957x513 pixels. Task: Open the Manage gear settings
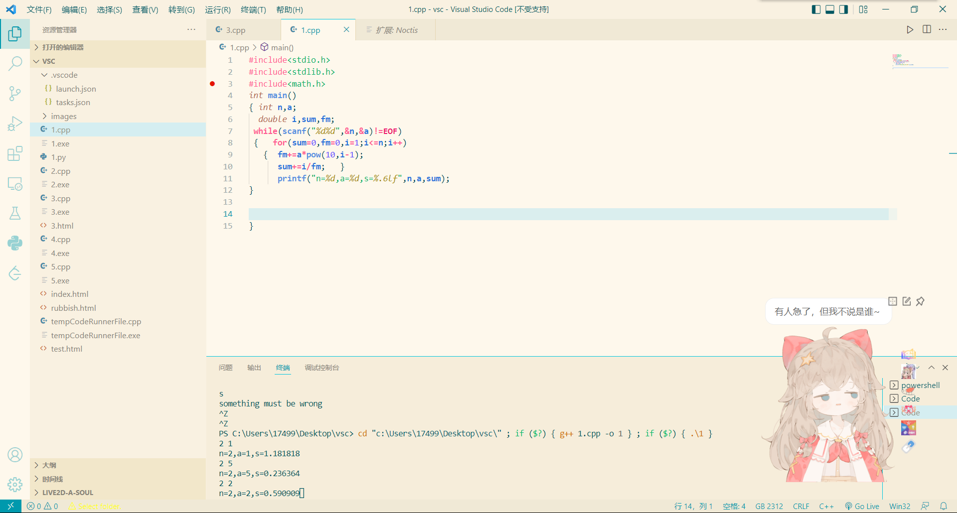pyautogui.click(x=15, y=484)
